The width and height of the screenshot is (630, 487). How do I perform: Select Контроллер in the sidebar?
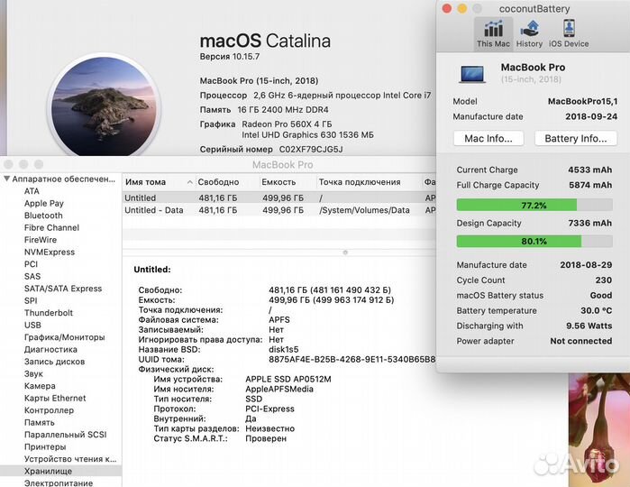pyautogui.click(x=49, y=410)
